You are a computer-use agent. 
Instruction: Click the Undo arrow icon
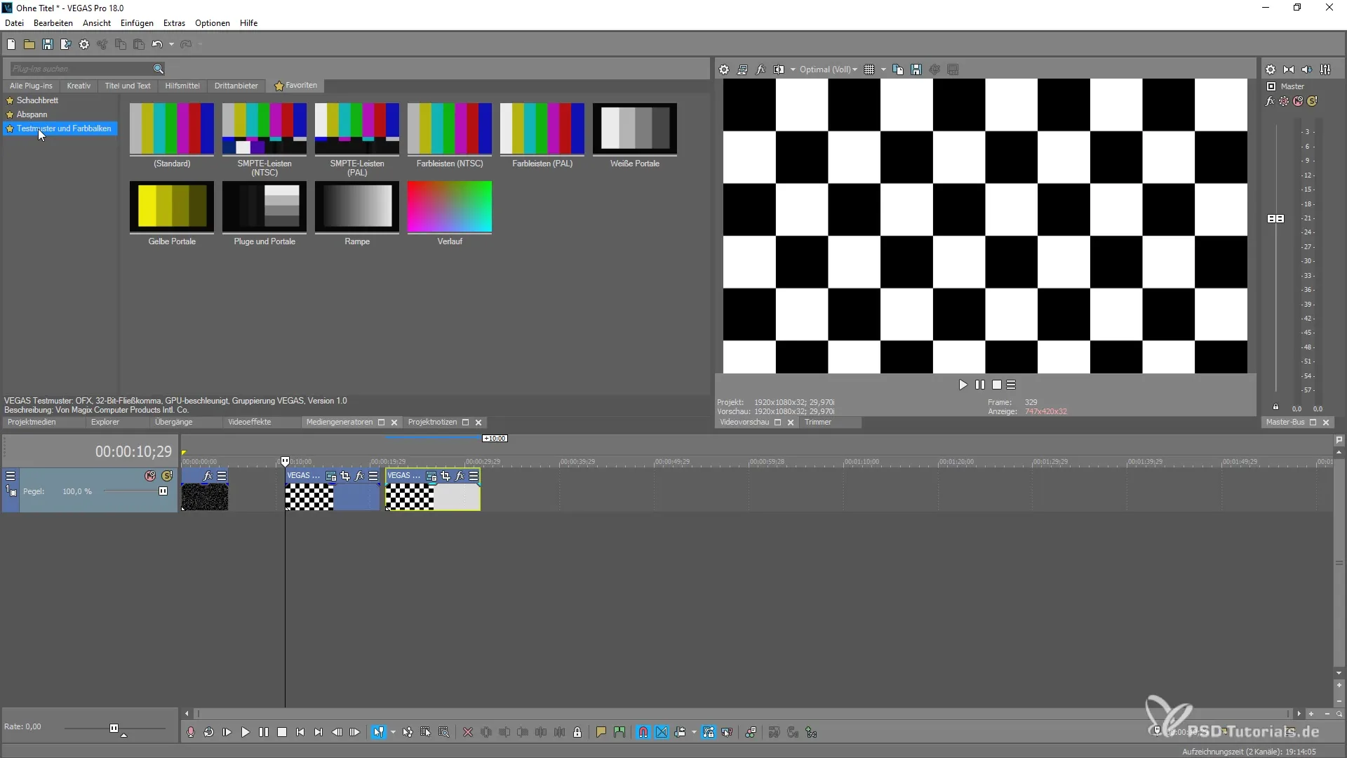tap(157, 44)
